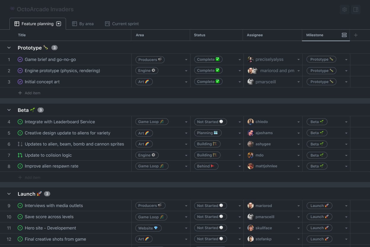The image size is (370, 247).
Task: Click the Status column header
Action: click(200, 35)
